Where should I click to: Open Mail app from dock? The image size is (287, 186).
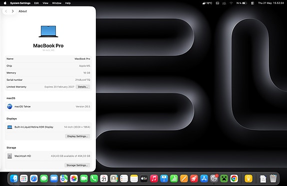(x=54, y=179)
